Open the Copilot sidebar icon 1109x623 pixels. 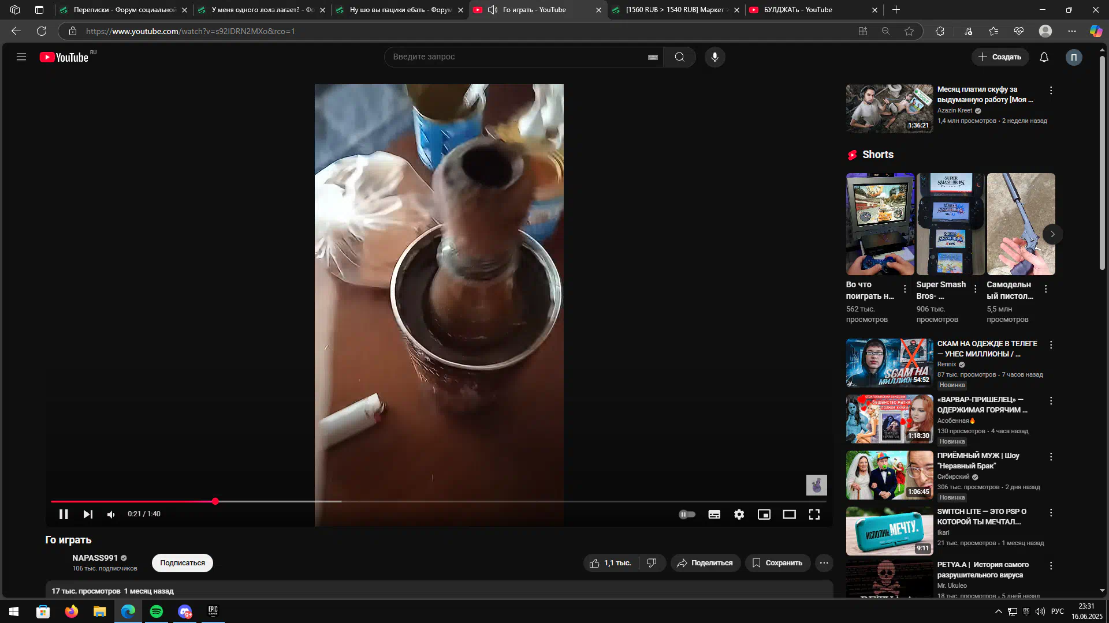click(1096, 31)
